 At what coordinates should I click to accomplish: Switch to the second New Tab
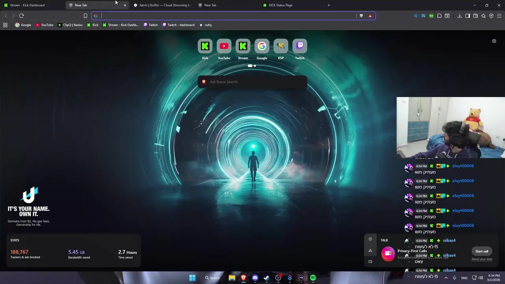tap(226, 5)
